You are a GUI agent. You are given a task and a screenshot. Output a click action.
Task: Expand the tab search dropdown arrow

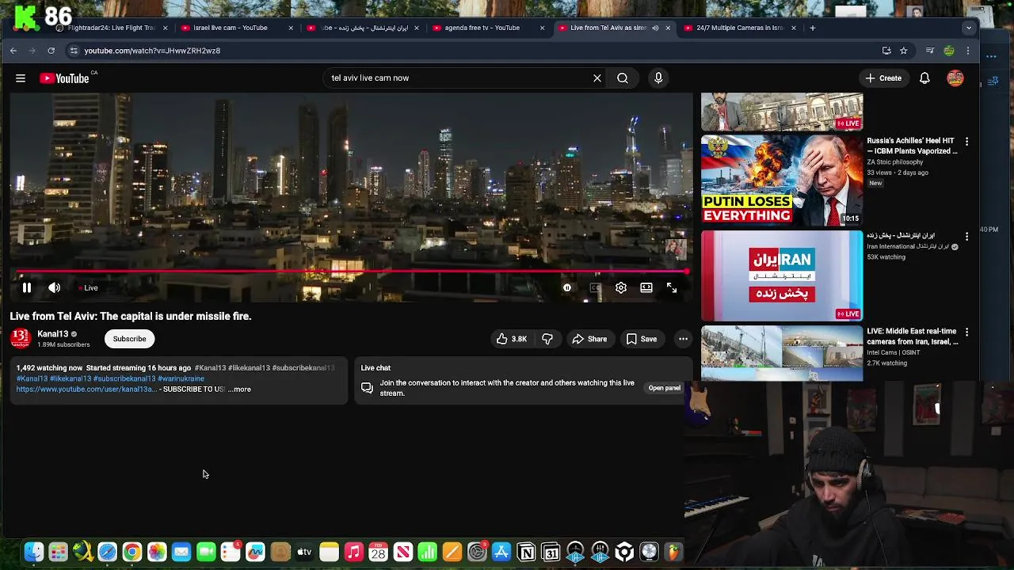point(968,28)
